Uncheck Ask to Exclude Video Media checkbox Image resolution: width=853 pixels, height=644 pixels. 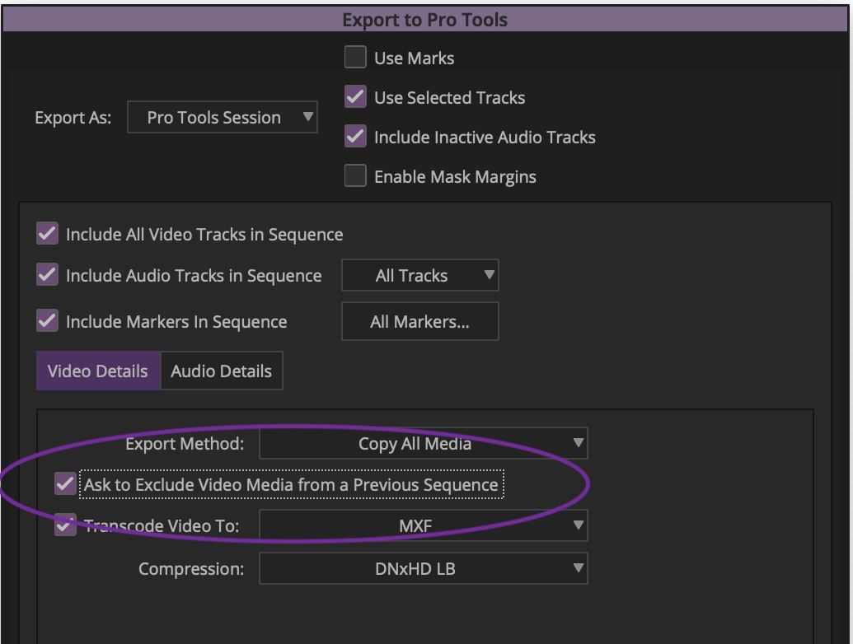click(65, 484)
